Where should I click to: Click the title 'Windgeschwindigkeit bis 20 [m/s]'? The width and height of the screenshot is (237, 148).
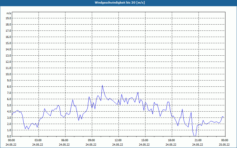pos(120,3)
